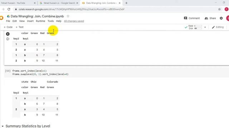Click the Colab account avatar
229x128 pixels.
tap(228, 18)
